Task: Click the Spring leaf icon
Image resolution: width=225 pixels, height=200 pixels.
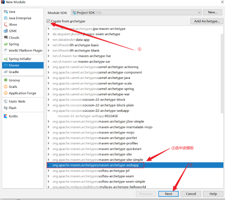Action: coord(6,44)
